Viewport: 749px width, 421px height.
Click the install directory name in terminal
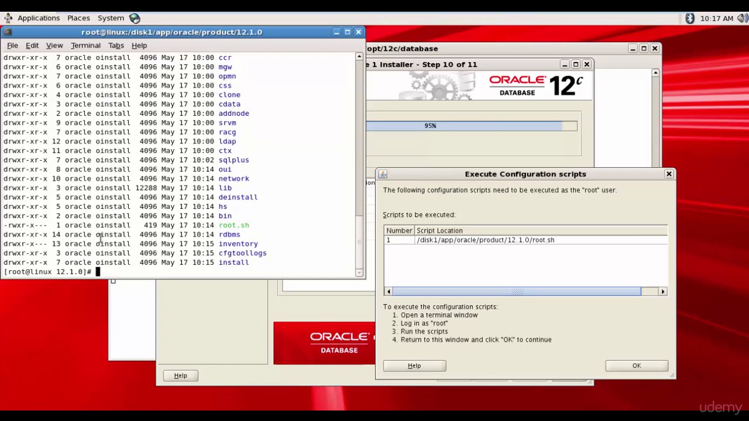(233, 263)
